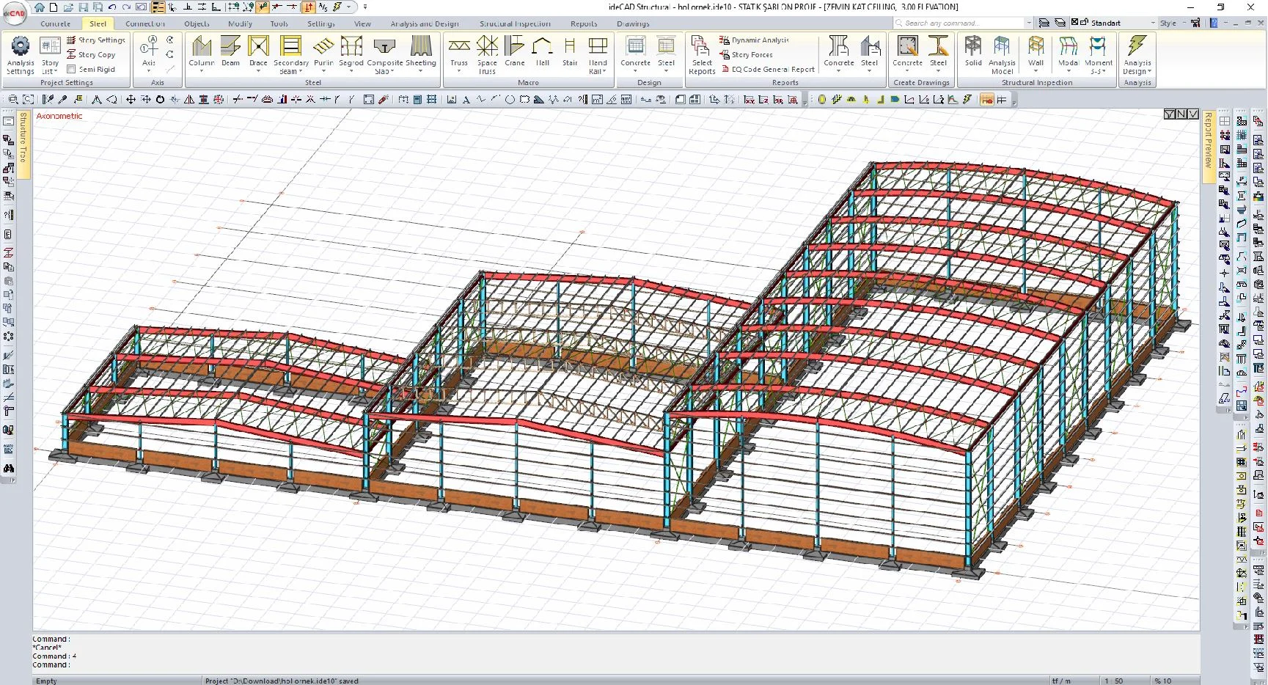The width and height of the screenshot is (1268, 685).
Task: Select the Brace tool
Action: point(258,53)
